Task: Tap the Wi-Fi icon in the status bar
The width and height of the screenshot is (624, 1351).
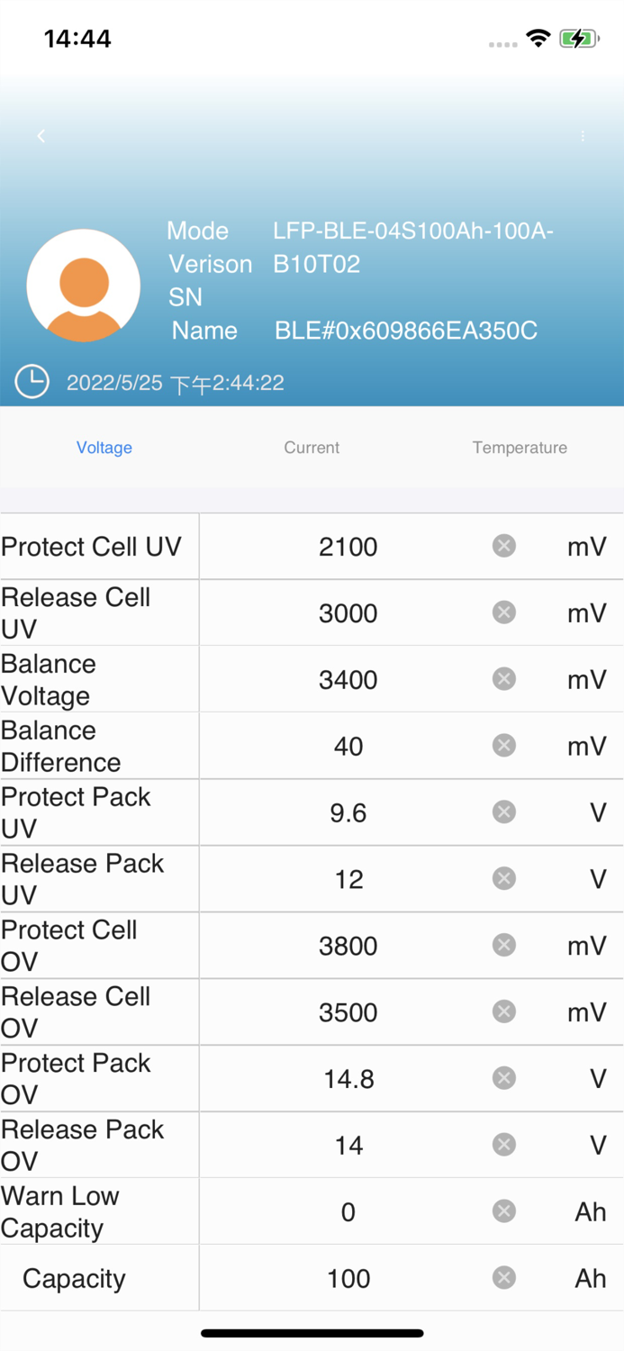Action: [x=538, y=39]
